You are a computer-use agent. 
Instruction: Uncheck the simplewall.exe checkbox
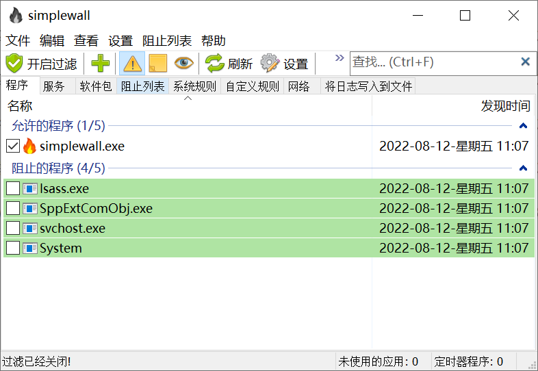click(12, 146)
